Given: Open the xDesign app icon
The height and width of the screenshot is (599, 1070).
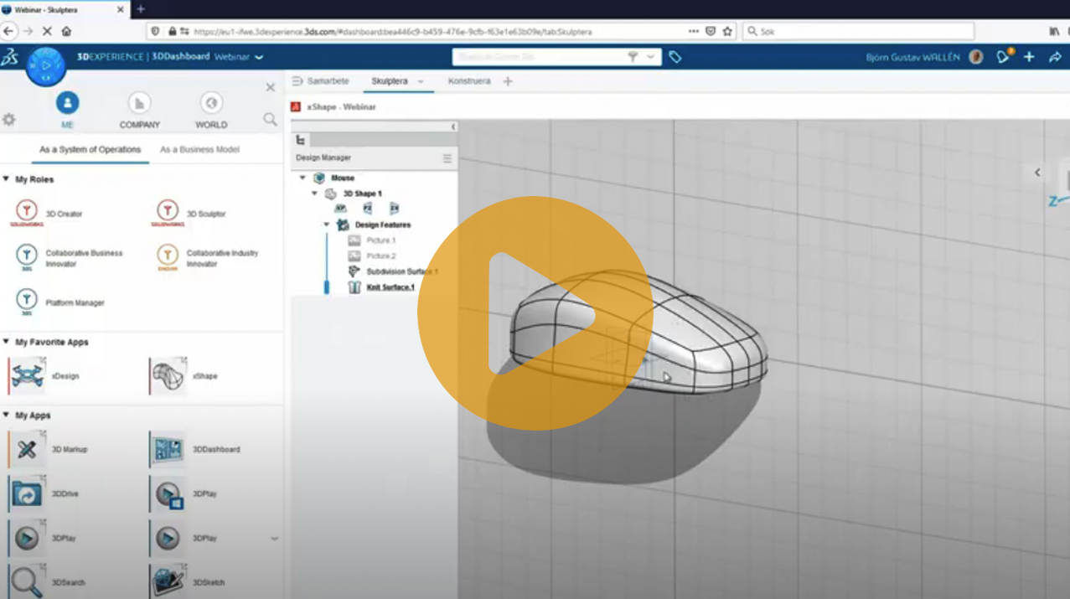Looking at the screenshot, I should coord(27,375).
